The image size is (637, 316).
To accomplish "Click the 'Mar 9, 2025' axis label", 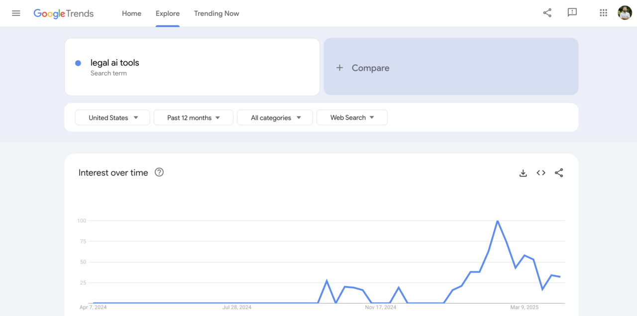I will tap(525, 308).
